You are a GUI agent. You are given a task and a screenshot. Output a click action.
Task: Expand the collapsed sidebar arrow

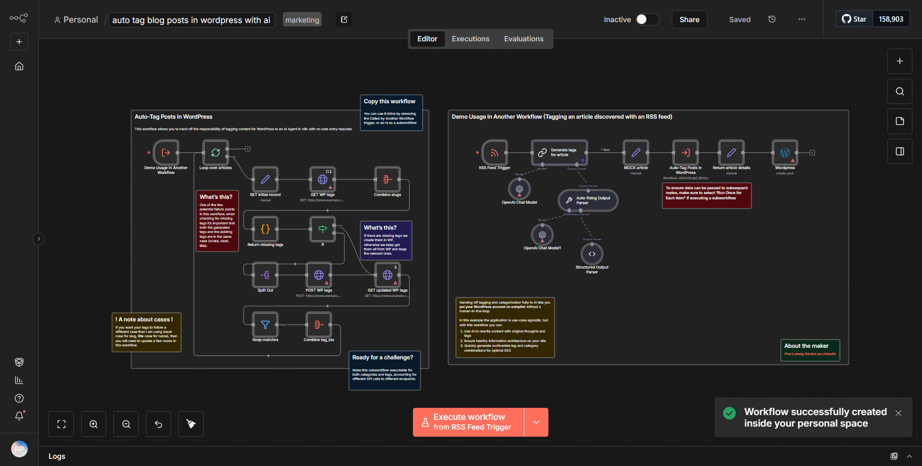click(x=39, y=239)
